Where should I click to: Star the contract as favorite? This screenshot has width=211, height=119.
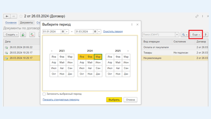pos(21,16)
